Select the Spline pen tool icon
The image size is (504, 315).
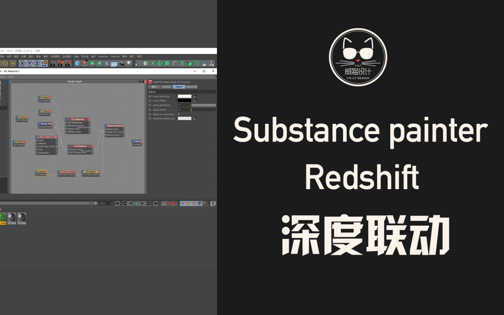coord(85,63)
